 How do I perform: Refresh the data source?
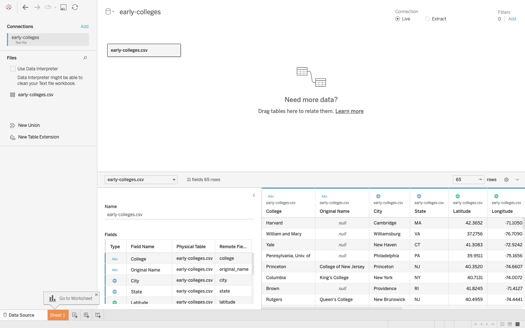click(x=75, y=7)
